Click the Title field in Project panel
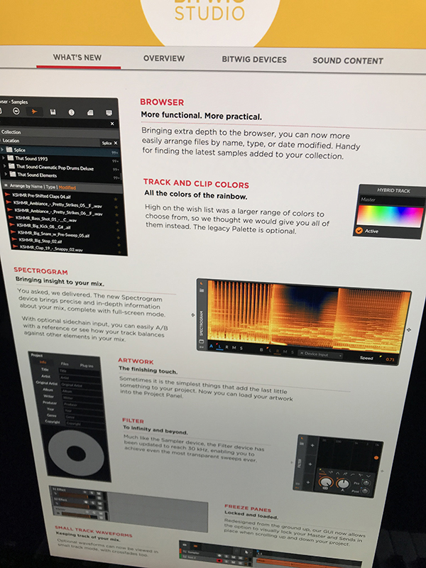The width and height of the screenshot is (426, 568). [79, 371]
